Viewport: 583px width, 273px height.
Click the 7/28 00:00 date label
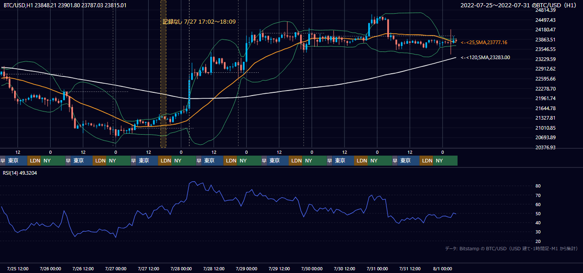click(x=181, y=268)
